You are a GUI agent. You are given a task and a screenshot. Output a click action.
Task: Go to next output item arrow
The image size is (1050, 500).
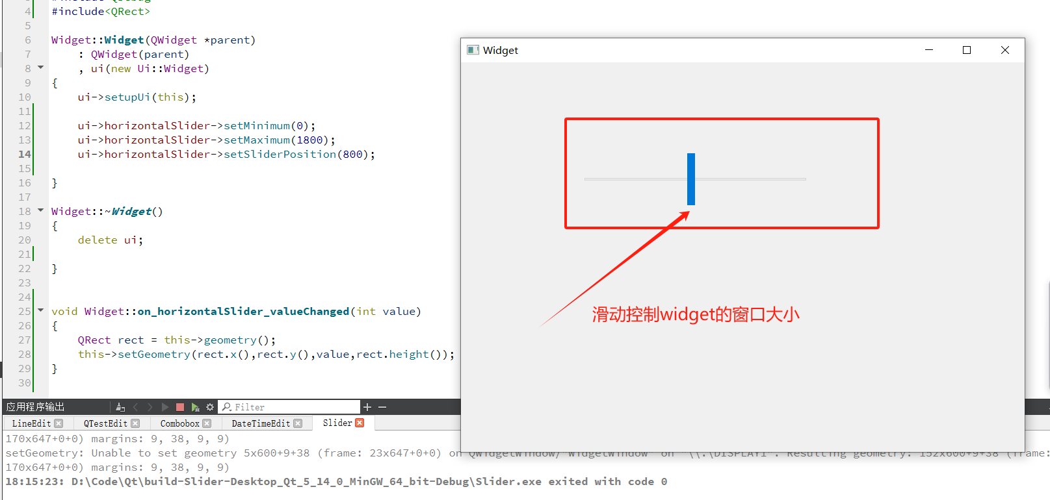pos(150,407)
